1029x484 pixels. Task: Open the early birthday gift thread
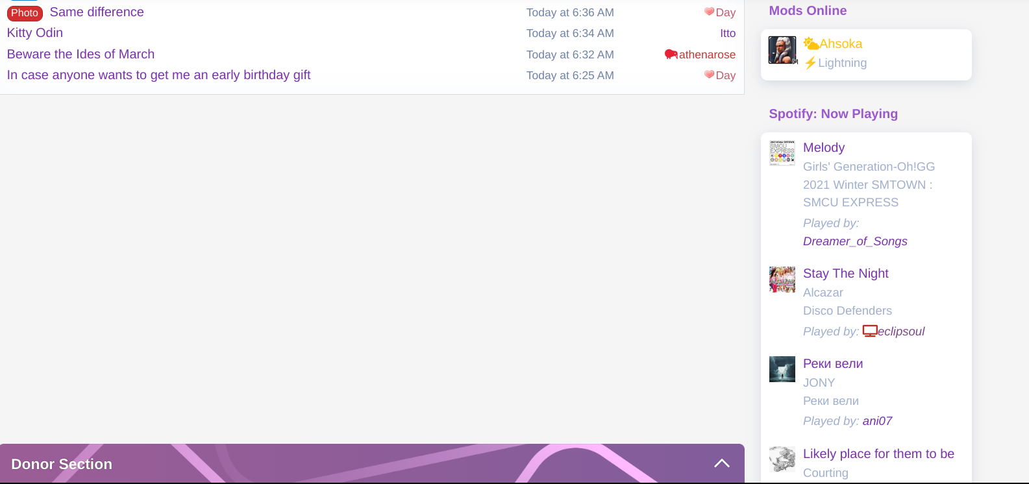(158, 75)
